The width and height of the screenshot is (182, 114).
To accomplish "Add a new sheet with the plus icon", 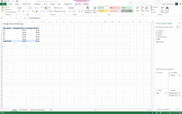I will pyautogui.click(x=51, y=110).
